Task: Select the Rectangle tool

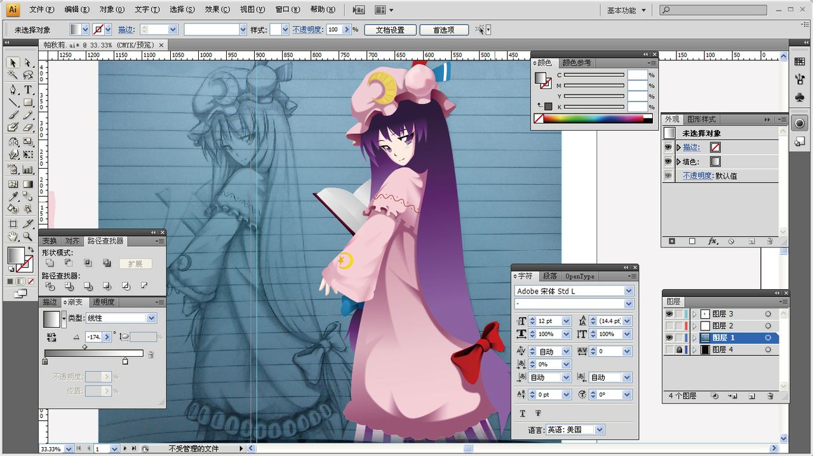Action: [28, 102]
